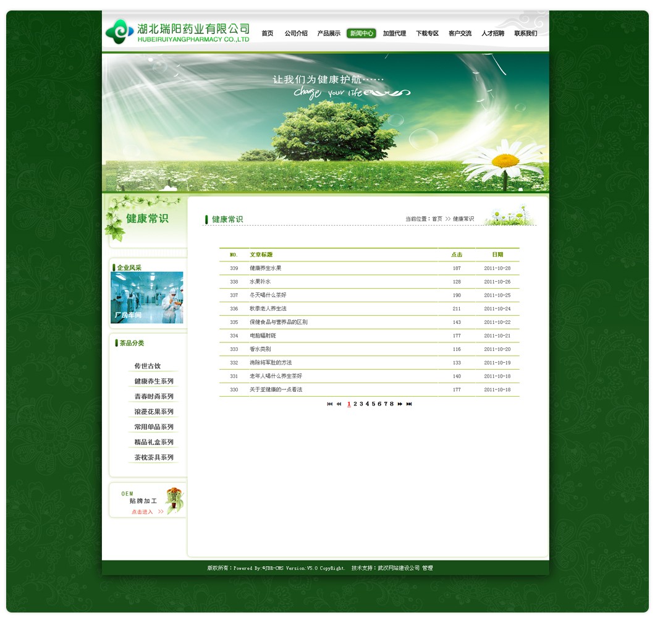Open 首页 in navigation bar
Screen dimensions: 655x623
pyautogui.click(x=268, y=33)
